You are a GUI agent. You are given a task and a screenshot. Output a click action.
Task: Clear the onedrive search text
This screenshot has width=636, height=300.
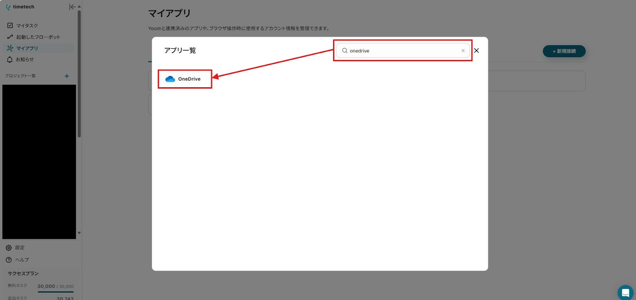(x=463, y=51)
